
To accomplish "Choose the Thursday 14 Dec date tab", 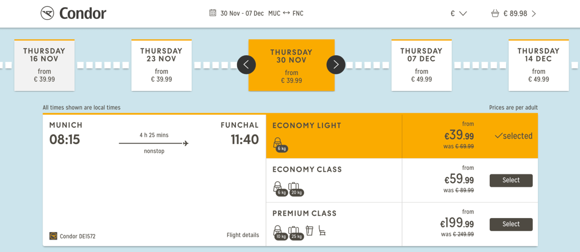I will pyautogui.click(x=538, y=65).
